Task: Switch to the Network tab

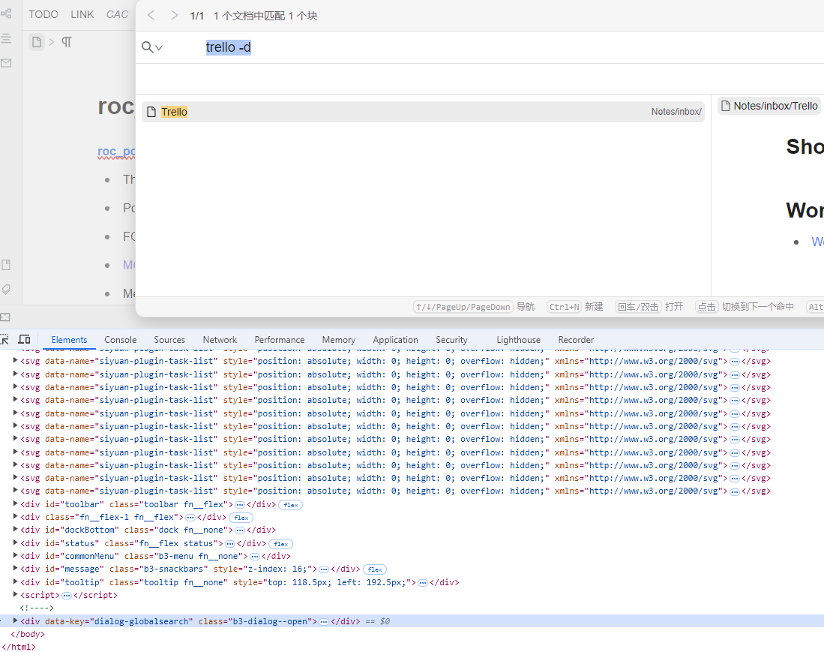Action: pyautogui.click(x=220, y=340)
